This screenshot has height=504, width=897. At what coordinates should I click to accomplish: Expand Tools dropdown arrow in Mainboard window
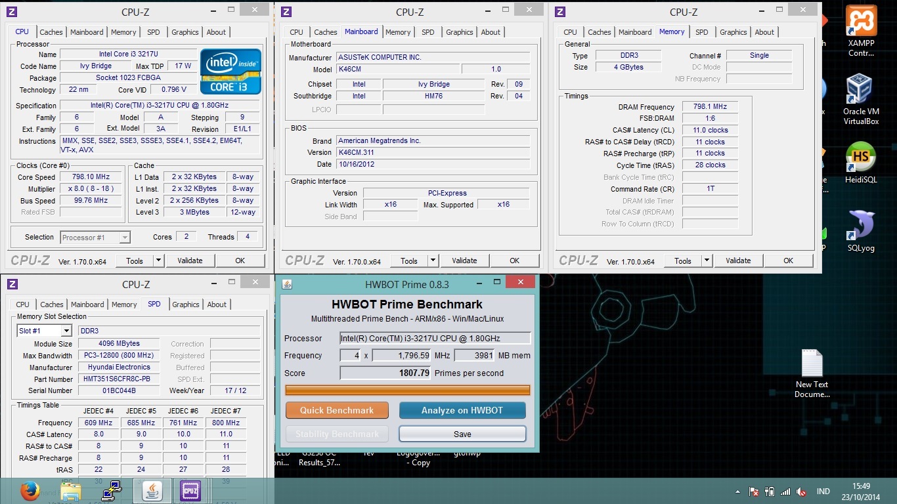point(433,261)
